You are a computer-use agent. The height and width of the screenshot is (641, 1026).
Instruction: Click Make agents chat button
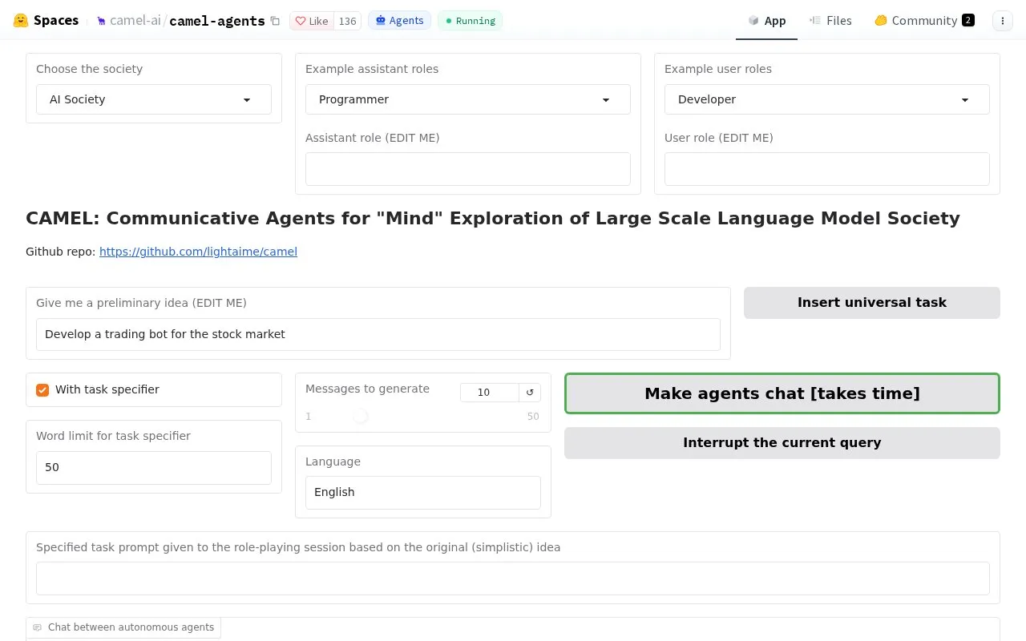(x=782, y=393)
